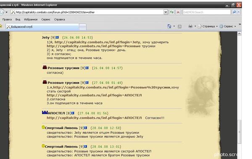Expand the command bar overflow chevron
Screen dimensions: 252x159
click(240, 24)
